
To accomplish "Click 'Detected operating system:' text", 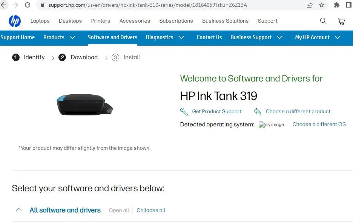I will tap(217, 125).
